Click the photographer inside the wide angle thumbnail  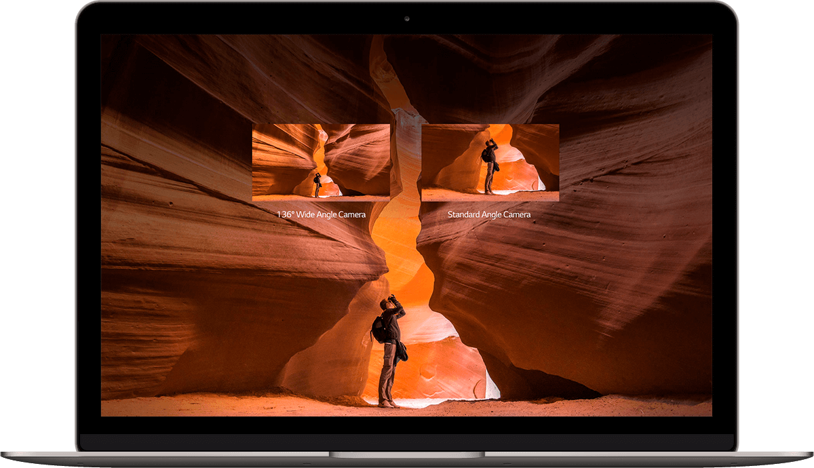(317, 184)
